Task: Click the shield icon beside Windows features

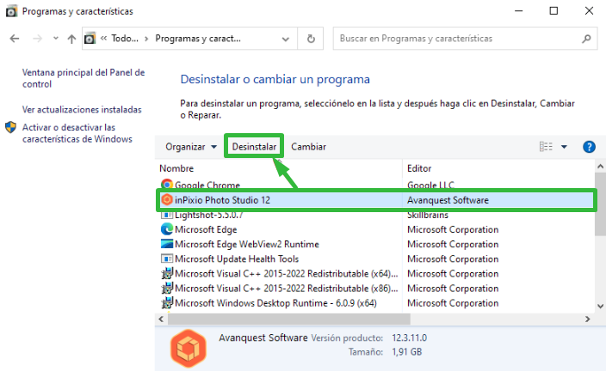Action: click(11, 127)
